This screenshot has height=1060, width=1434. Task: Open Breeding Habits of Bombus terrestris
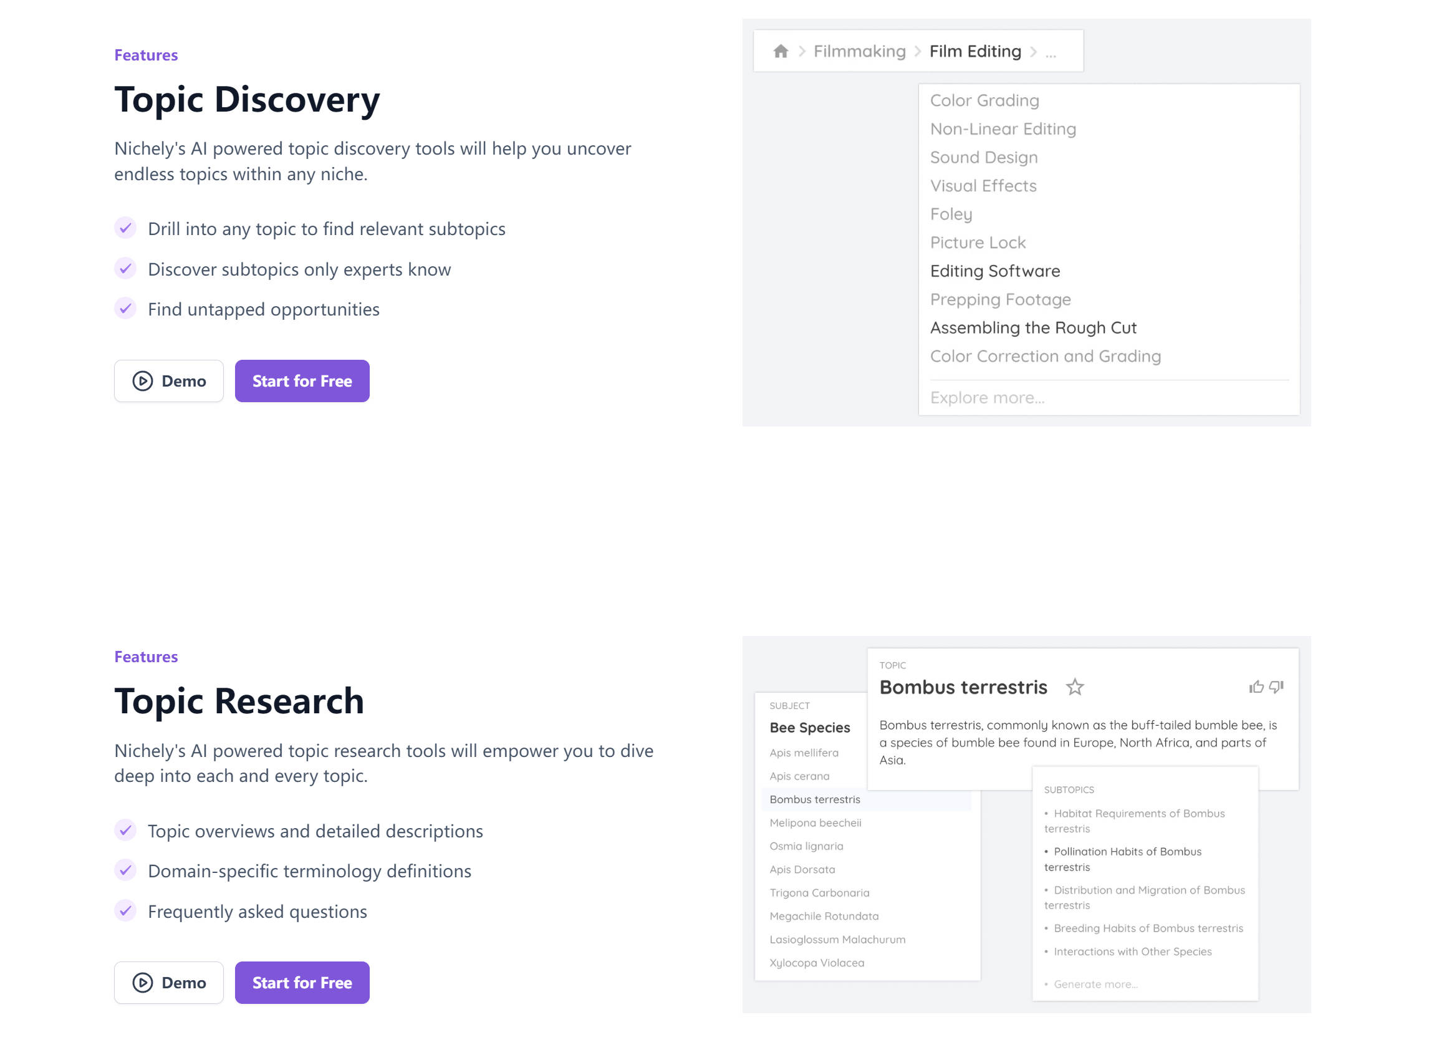click(x=1144, y=928)
